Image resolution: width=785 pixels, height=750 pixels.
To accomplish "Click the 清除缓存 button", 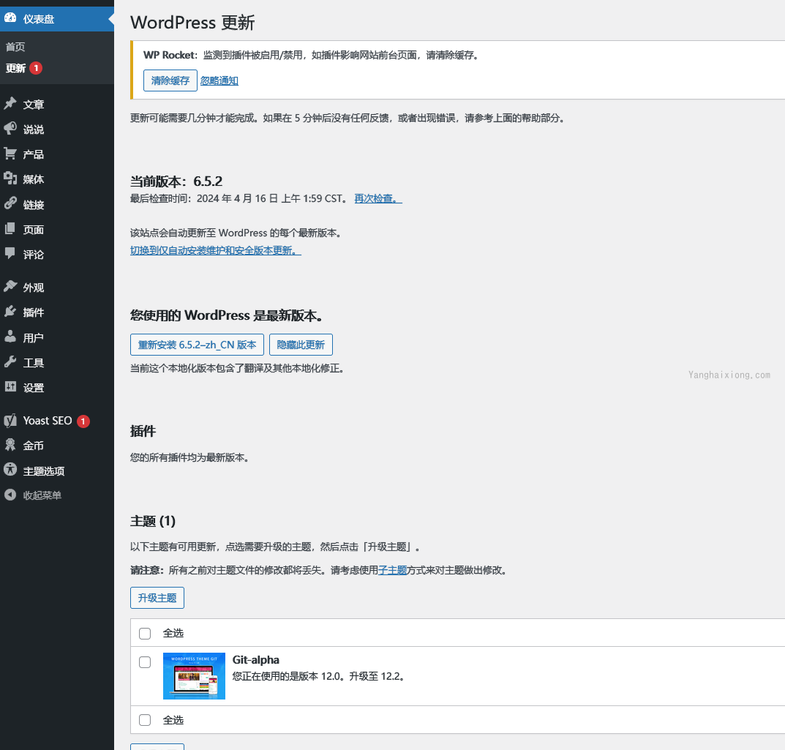I will (x=170, y=80).
